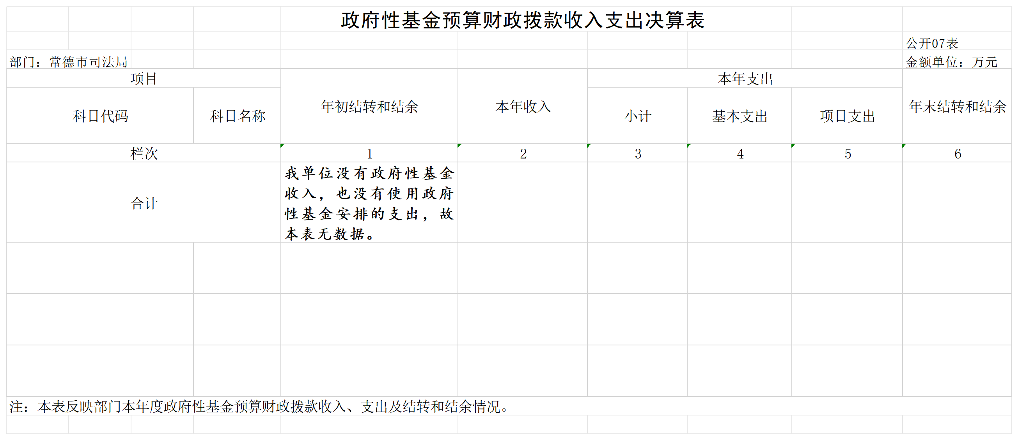Click the 项目 header cell
Viewport: 1018px width, 440px height.
click(x=144, y=78)
